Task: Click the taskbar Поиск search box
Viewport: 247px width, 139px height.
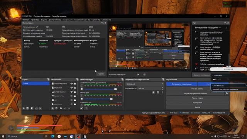Action: pyautogui.click(x=25, y=136)
